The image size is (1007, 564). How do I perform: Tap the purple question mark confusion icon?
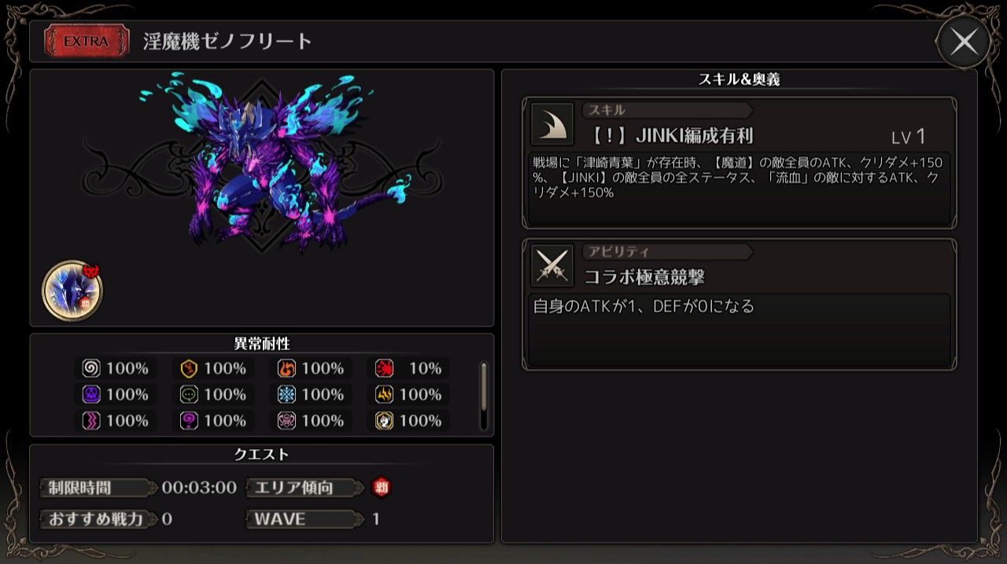coord(189,421)
